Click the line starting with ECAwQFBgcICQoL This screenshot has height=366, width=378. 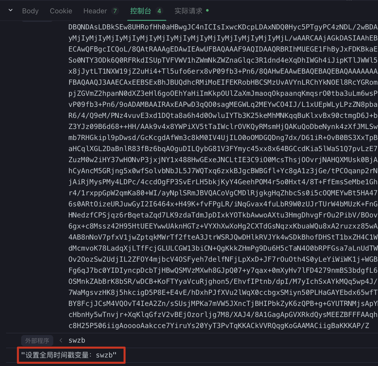[x=223, y=49]
